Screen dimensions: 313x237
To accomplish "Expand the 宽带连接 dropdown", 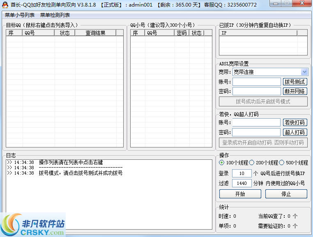I will tap(304, 72).
